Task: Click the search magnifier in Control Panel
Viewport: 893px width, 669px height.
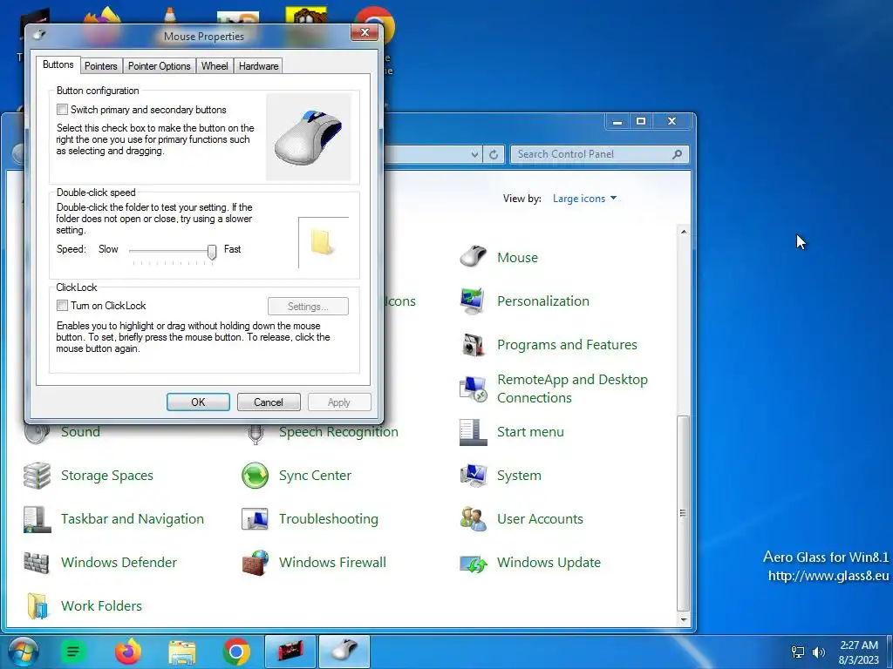Action: 677,154
